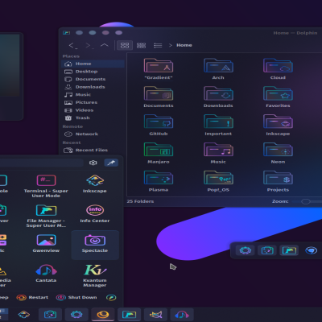This screenshot has width=322, height=322.
Task: Open Inkscape from the bottom taskbar
Action: tap(23, 314)
